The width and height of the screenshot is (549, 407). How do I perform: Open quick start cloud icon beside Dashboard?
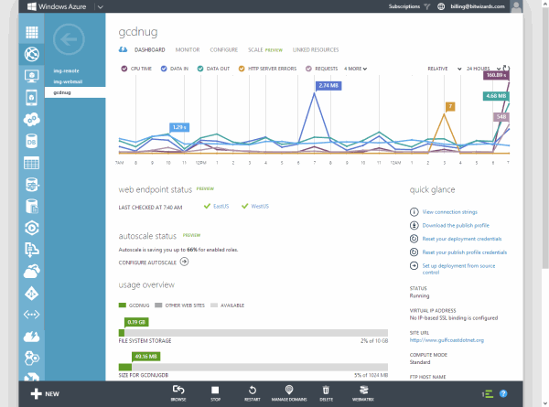tap(123, 49)
